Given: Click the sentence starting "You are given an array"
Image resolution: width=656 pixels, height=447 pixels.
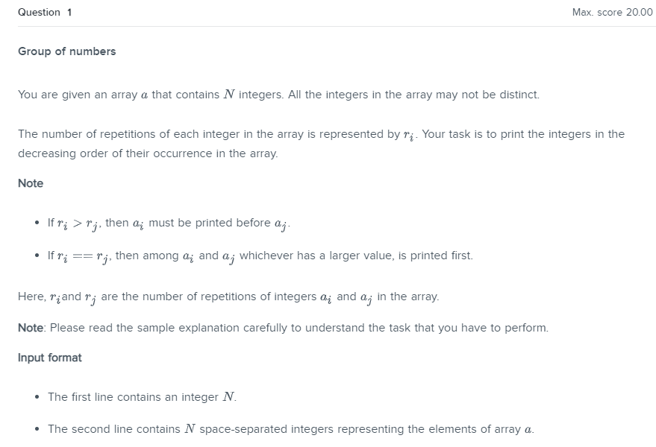Looking at the screenshot, I should (x=278, y=95).
